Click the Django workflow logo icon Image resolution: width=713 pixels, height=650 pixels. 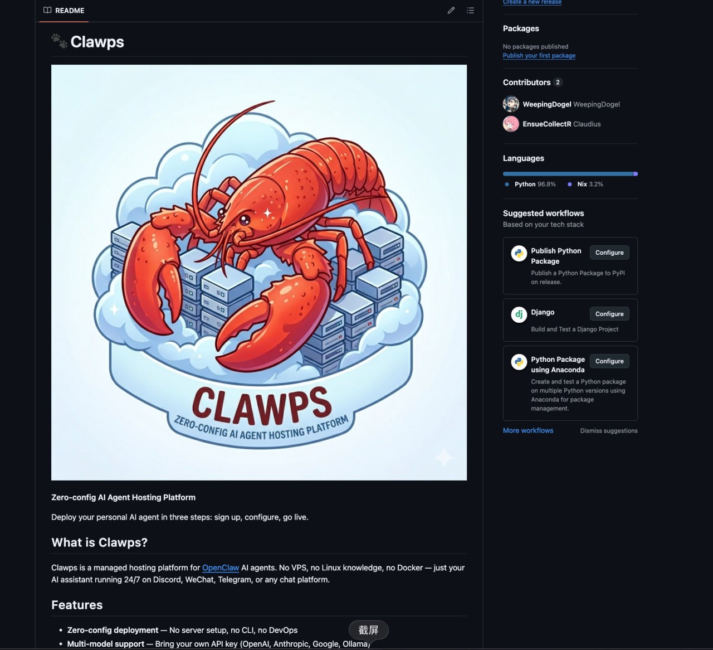coord(519,315)
